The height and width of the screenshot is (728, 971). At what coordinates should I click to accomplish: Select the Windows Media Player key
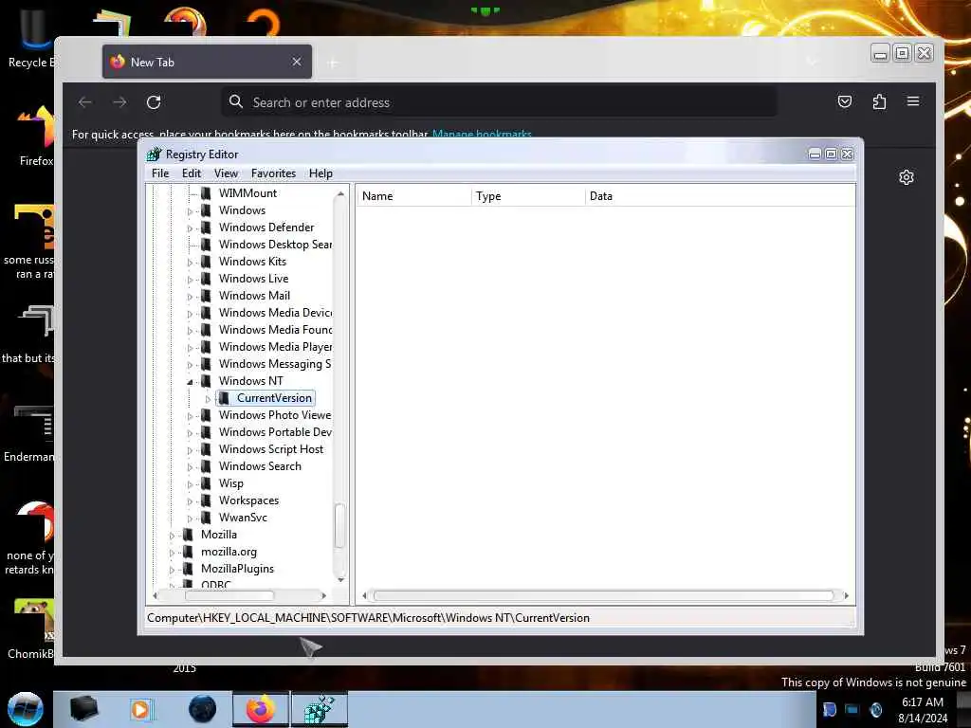pyautogui.click(x=275, y=347)
